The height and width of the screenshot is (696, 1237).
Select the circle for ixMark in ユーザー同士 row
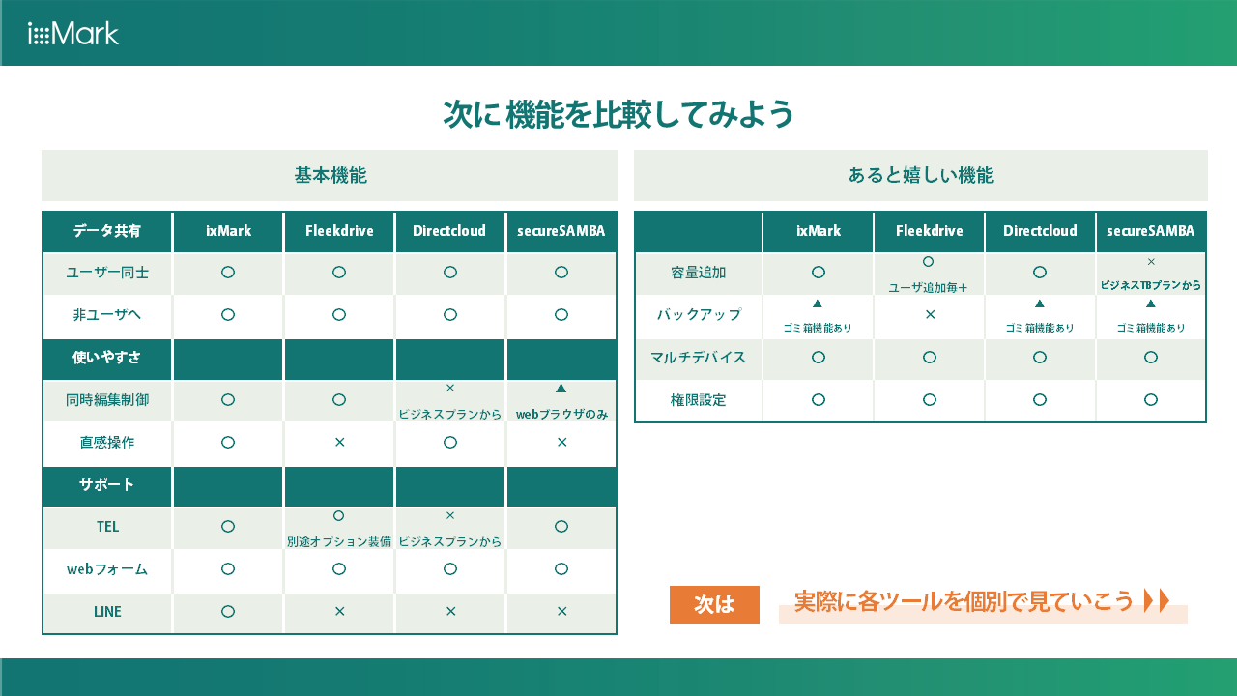[228, 273]
